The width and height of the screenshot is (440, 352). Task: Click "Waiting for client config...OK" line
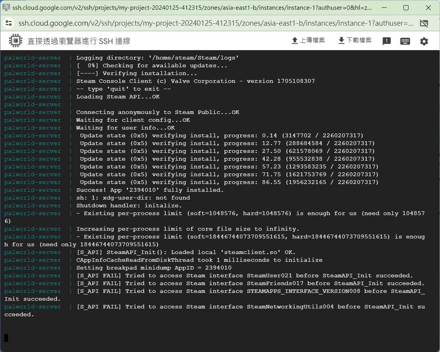tap(133, 120)
